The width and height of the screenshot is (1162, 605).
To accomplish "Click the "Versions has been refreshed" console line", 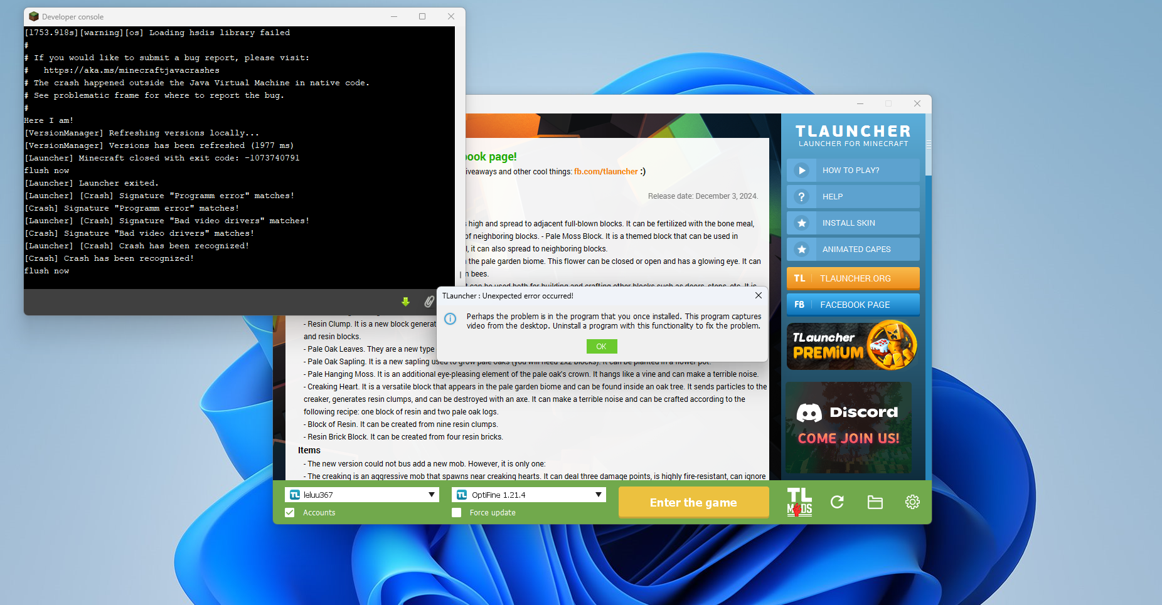I will click(159, 145).
